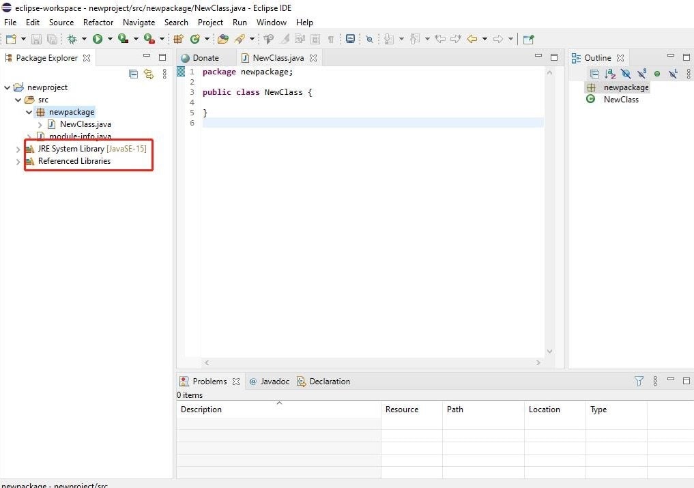Click the editor's horizontal scrollbar
This screenshot has height=488, width=694.
pyautogui.click(x=375, y=363)
